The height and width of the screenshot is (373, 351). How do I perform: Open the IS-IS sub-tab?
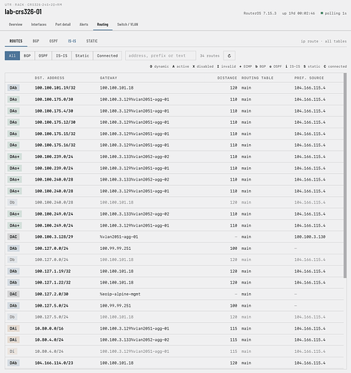point(72,41)
